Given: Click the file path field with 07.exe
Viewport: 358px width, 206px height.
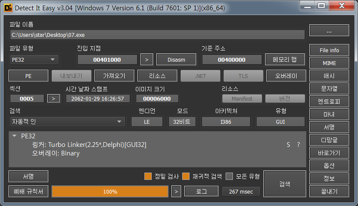Looking at the screenshot, I should 157,35.
